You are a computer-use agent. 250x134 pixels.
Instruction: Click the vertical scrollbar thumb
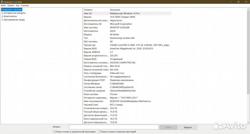pyautogui.click(x=248, y=52)
